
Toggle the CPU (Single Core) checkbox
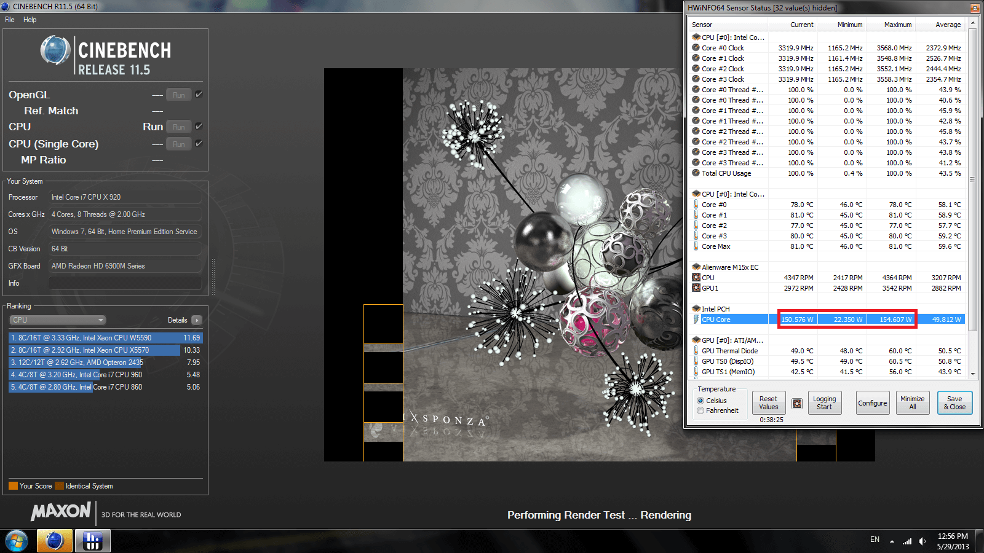(x=199, y=144)
